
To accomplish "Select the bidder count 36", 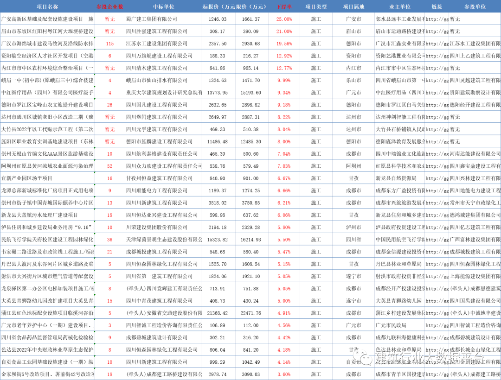I will point(109,240).
